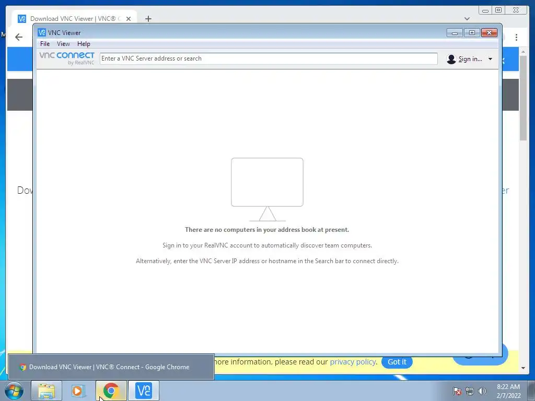Click the Chrome page scrollbar thumb

(x=523, y=98)
